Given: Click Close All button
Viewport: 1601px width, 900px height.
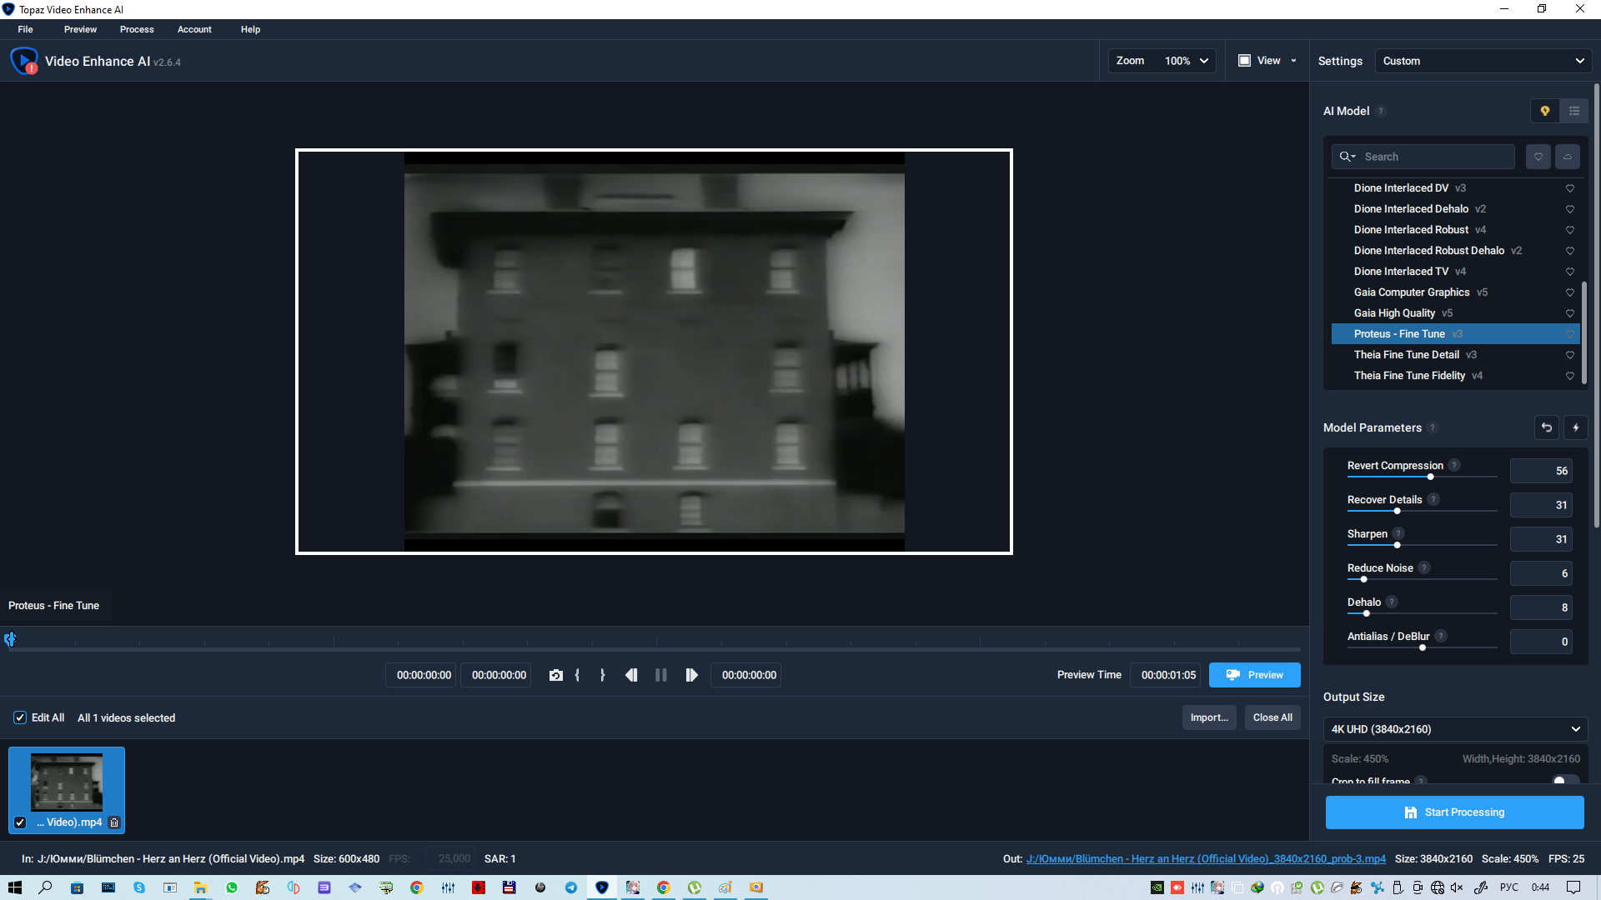Looking at the screenshot, I should pyautogui.click(x=1272, y=717).
